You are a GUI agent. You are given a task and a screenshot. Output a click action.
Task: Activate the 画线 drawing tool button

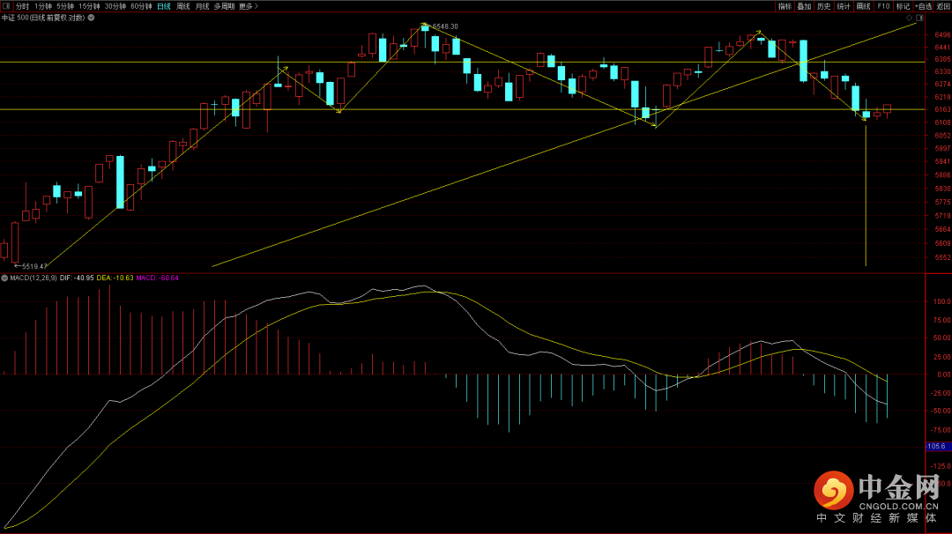click(x=863, y=6)
